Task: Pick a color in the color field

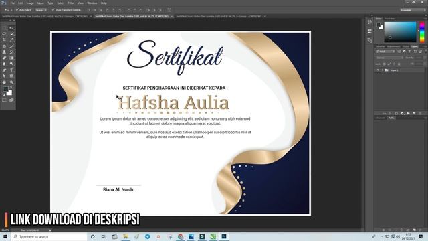Action: [x=400, y=32]
